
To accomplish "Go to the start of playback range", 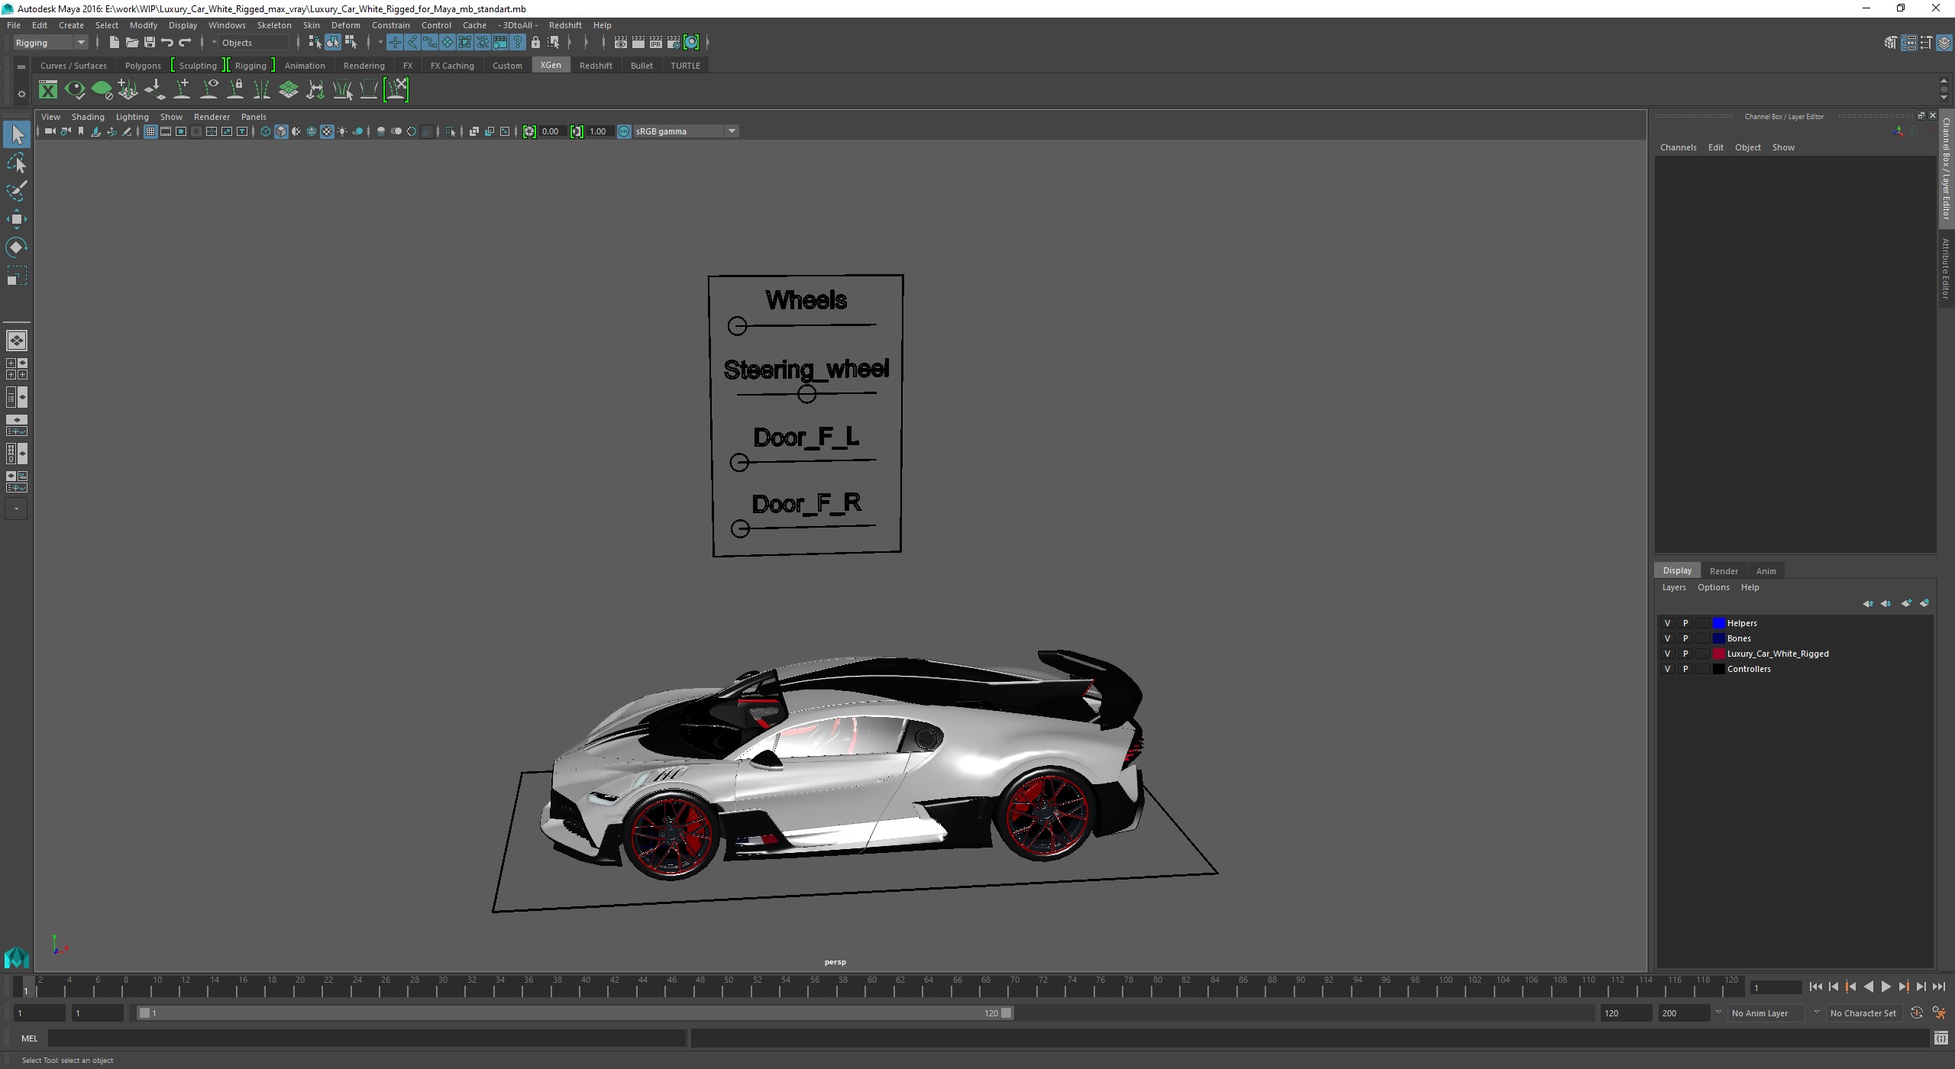I will tap(1815, 987).
